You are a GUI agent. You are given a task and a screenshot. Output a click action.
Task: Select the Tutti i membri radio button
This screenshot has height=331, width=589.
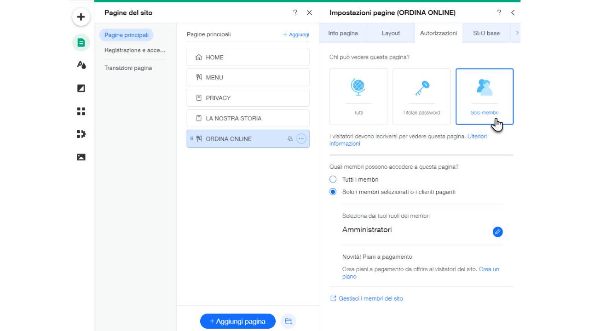[333, 179]
